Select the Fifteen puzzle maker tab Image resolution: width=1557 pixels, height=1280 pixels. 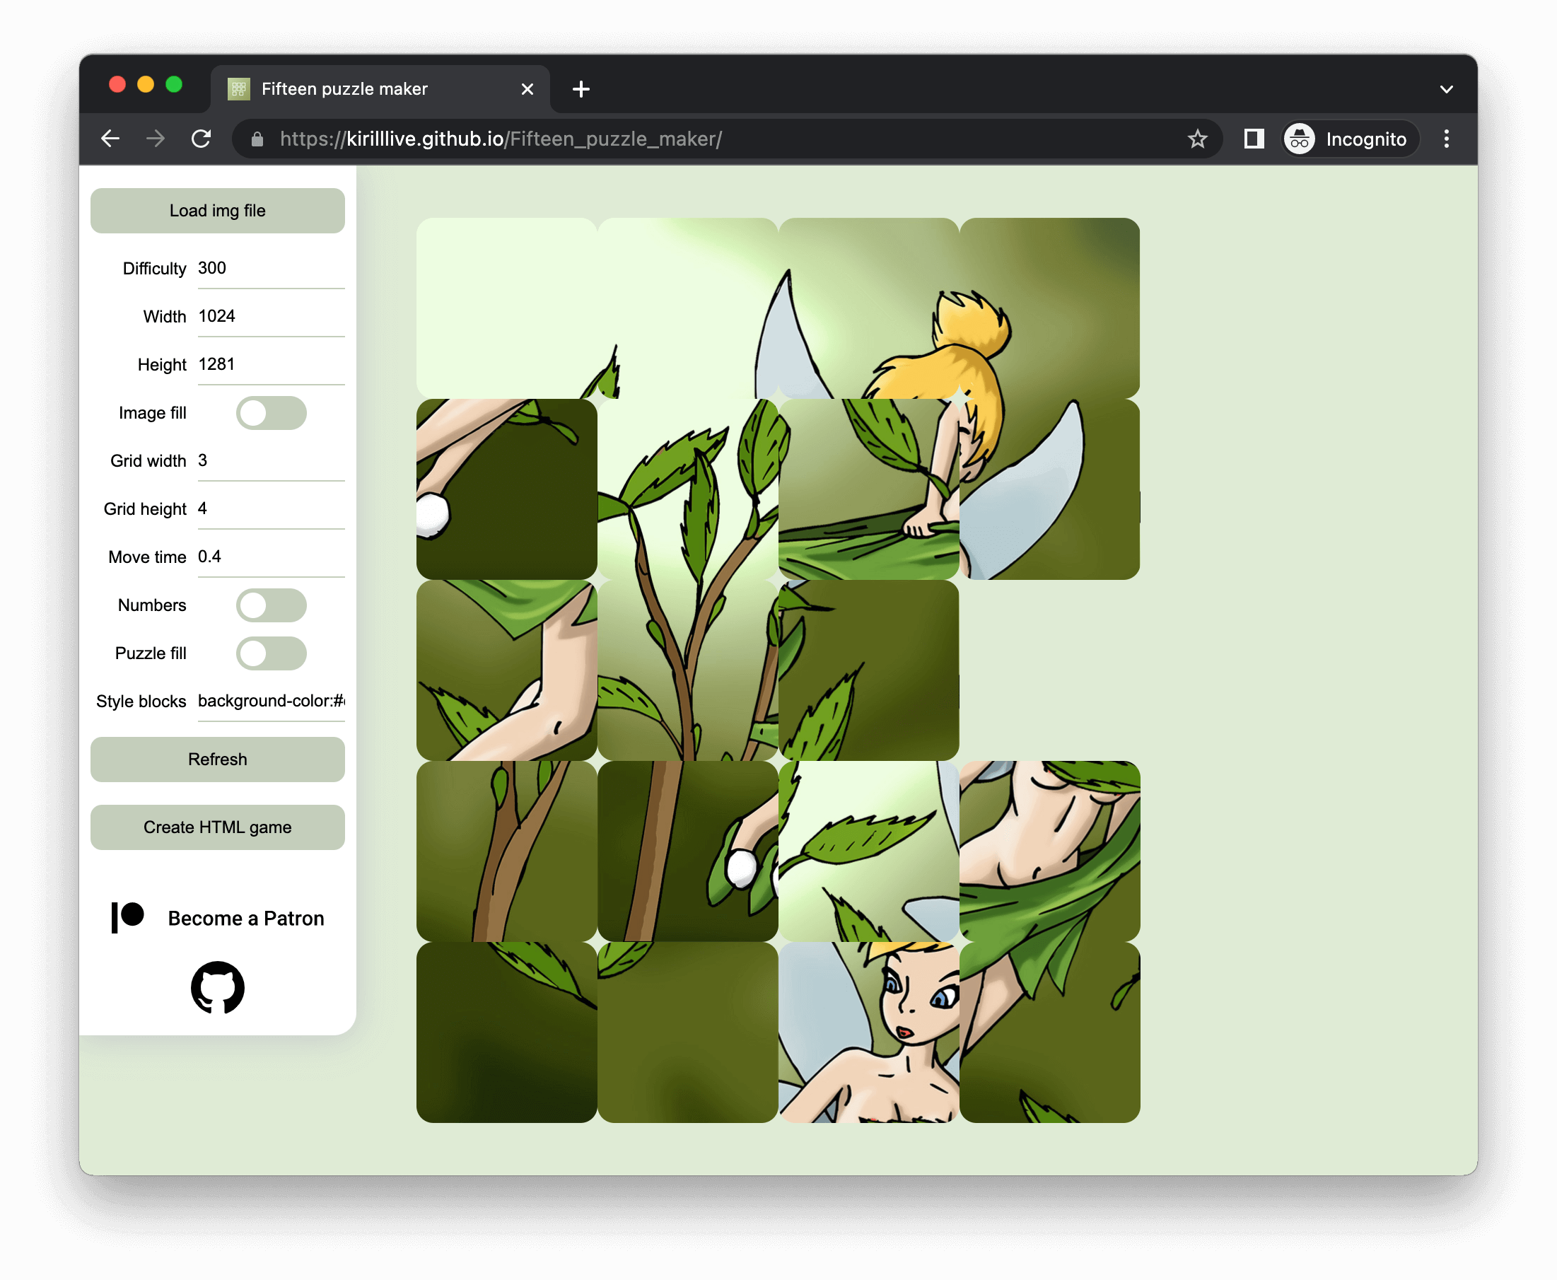tap(344, 89)
